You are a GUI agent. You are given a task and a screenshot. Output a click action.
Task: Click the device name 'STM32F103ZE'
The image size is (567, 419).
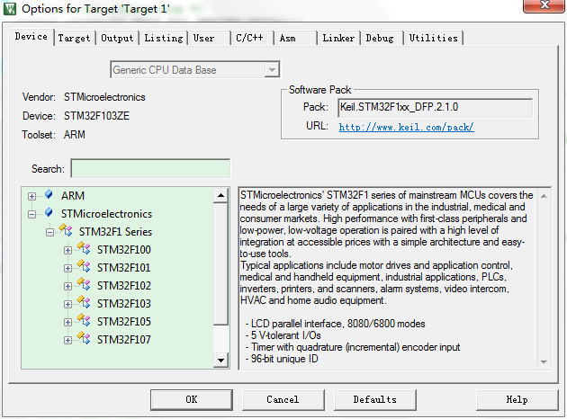click(96, 116)
